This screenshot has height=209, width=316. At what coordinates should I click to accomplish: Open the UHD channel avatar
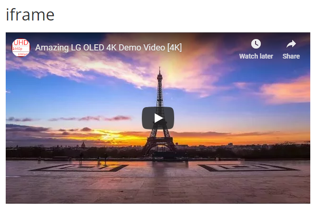pyautogui.click(x=21, y=48)
